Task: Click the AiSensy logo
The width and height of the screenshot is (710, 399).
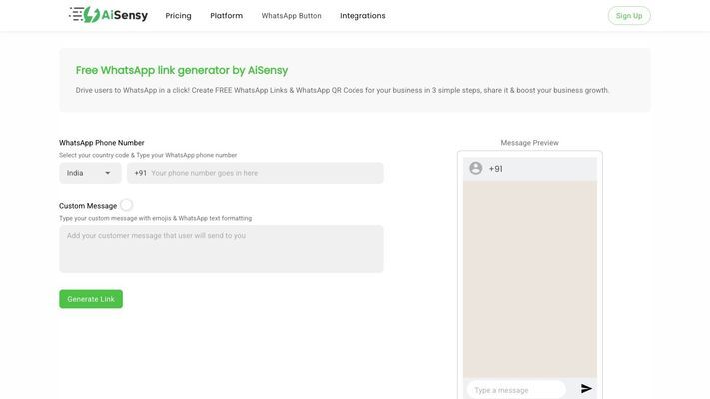Action: (108, 15)
